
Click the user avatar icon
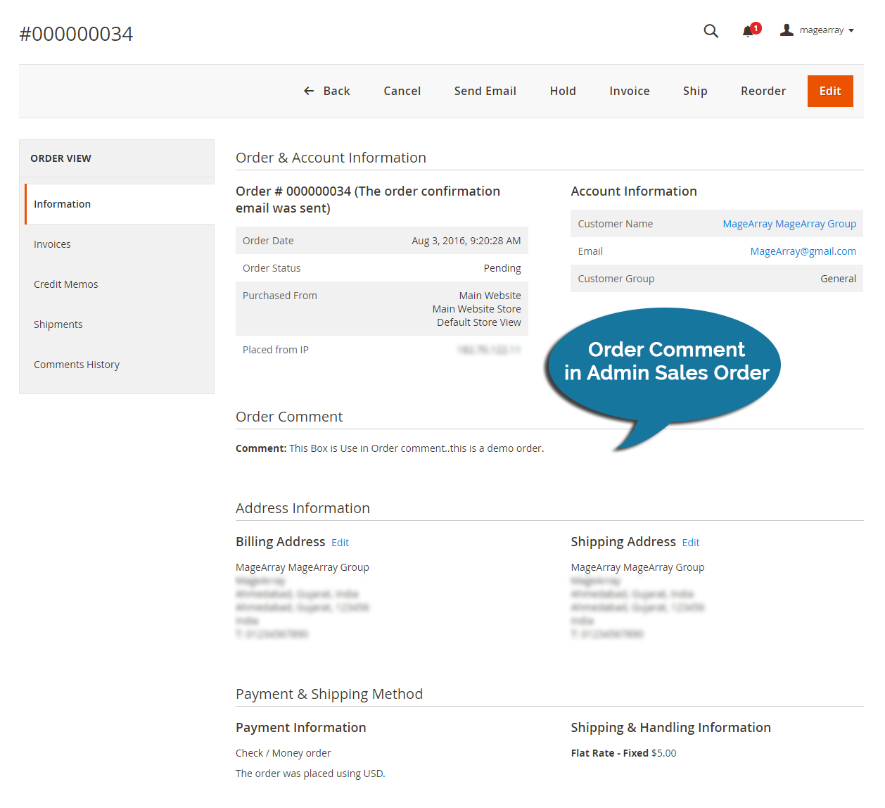coord(786,30)
